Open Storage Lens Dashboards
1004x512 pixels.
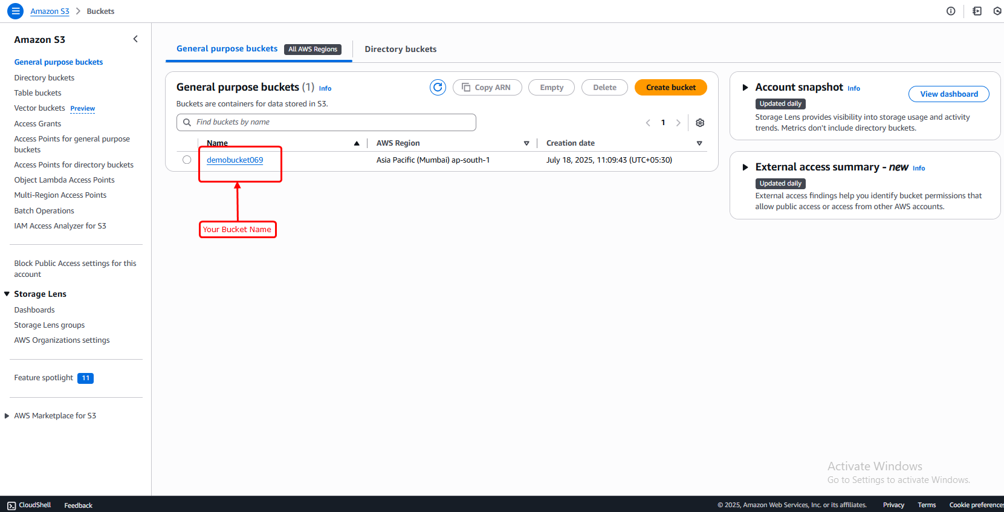34,310
